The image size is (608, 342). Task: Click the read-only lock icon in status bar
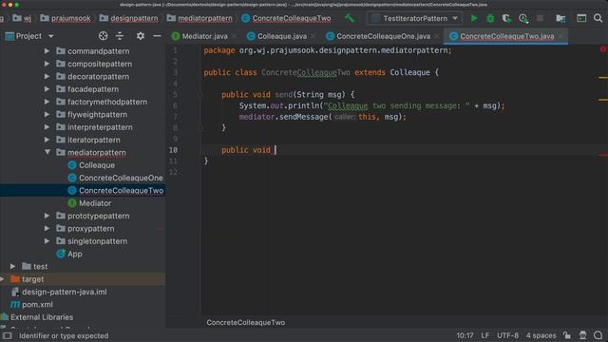tap(567, 335)
